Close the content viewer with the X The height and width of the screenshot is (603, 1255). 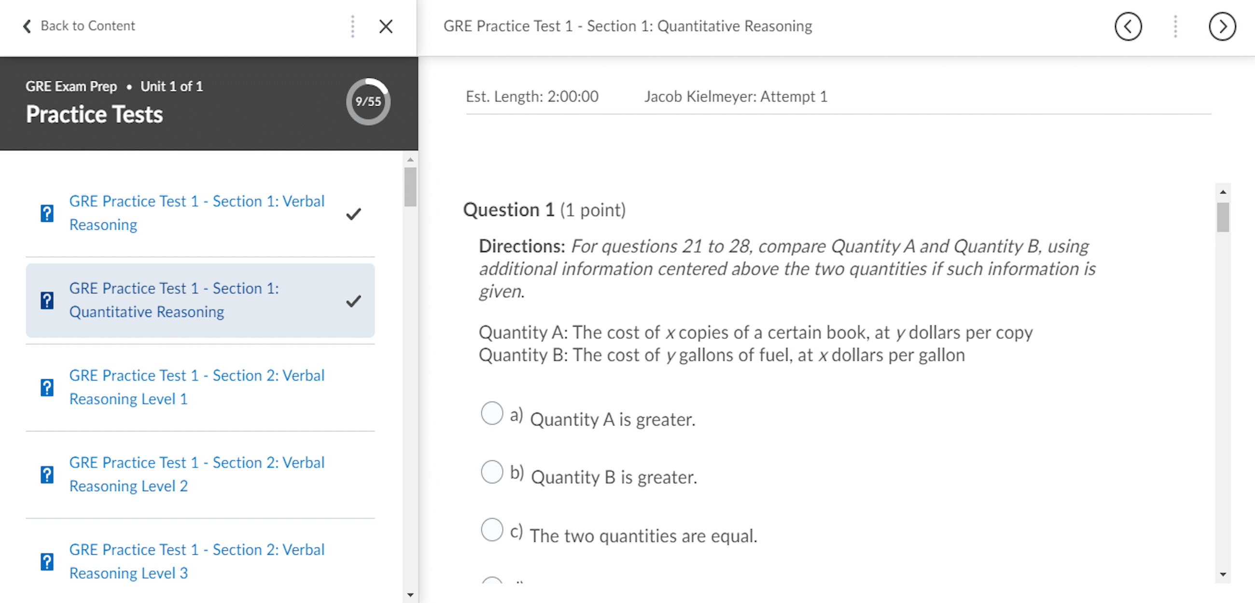point(385,27)
